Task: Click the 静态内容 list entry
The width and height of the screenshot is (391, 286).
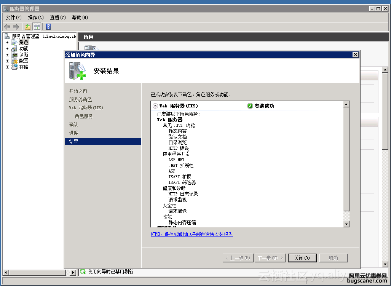Action: [177, 131]
